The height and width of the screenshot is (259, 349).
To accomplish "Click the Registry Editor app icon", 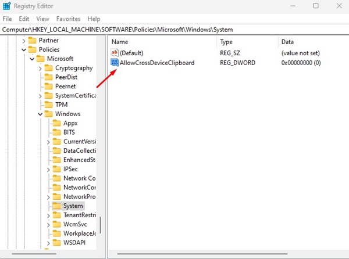I will tap(6, 6).
